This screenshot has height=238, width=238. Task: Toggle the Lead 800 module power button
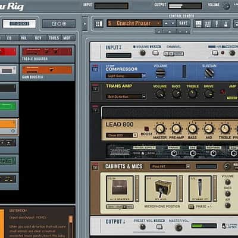[95, 110]
